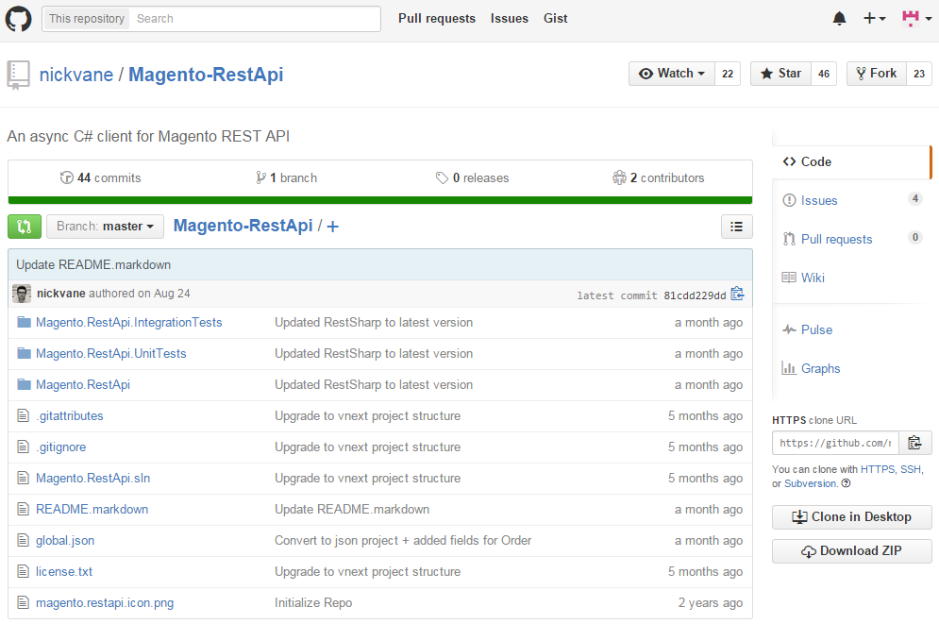Open the plus create-new dropdown in header

click(874, 19)
